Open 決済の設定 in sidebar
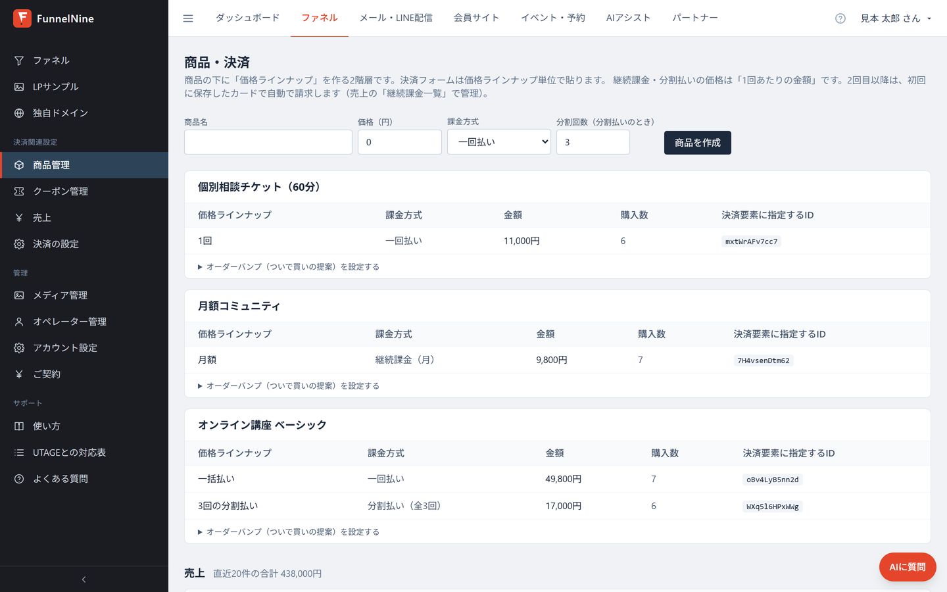The image size is (947, 592). pos(84,244)
